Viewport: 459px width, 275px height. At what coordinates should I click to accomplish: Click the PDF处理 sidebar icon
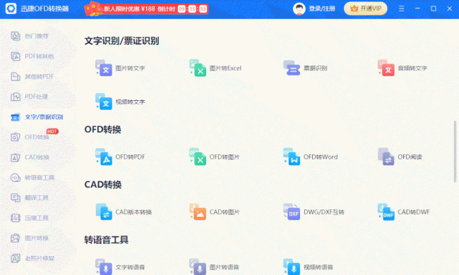point(16,97)
